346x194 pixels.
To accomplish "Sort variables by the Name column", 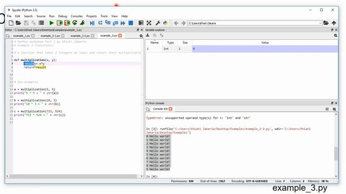I will coord(155,43).
